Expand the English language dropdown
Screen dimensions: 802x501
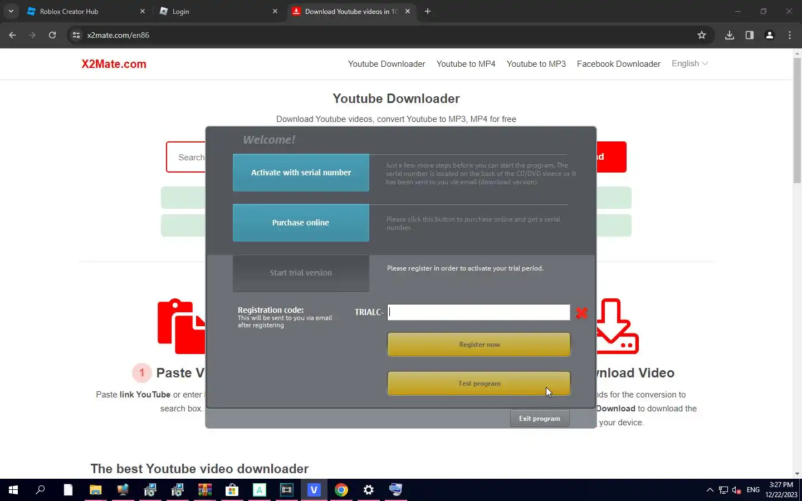(x=689, y=63)
